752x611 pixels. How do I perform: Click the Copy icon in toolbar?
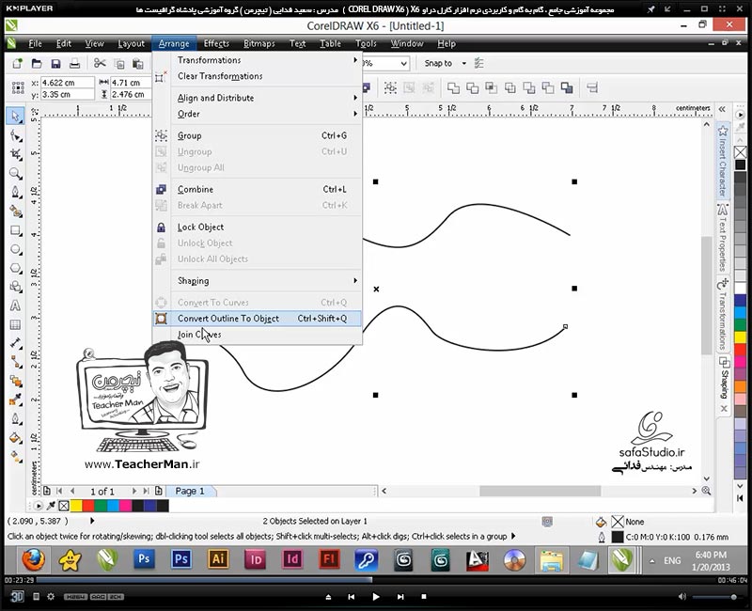click(x=119, y=63)
